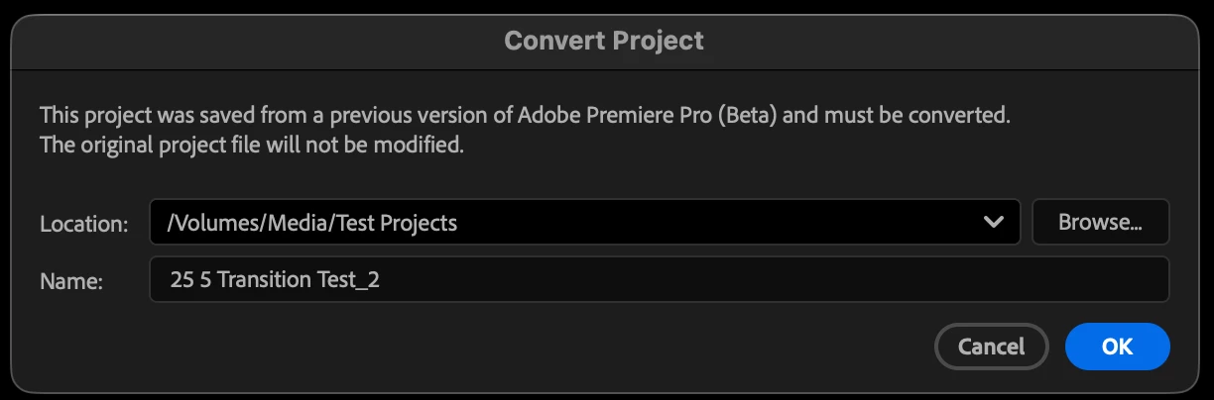The image size is (1214, 400).
Task: Click the Browse... button
Action: [1100, 223]
